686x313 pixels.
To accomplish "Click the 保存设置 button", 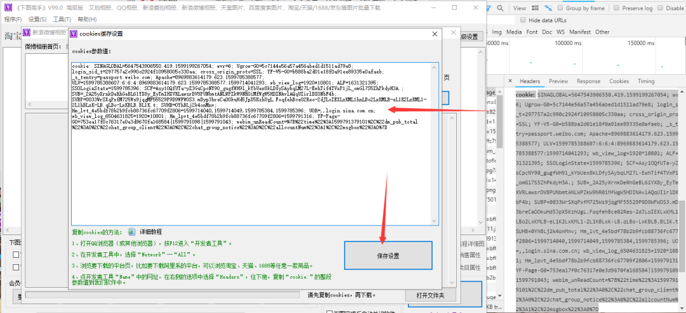I will tap(388, 256).
